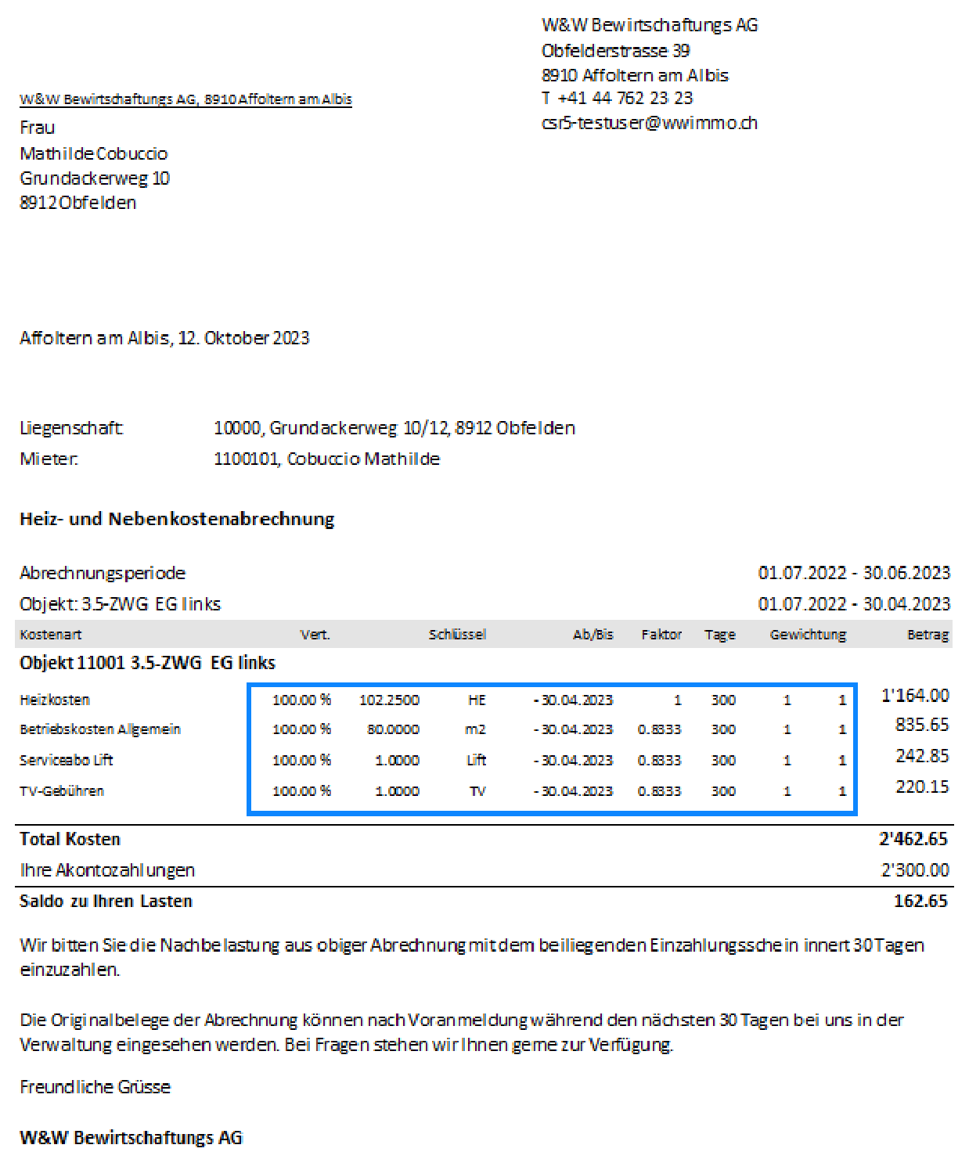Click the 'Heizkosten' cost type
The width and height of the screenshot is (969, 1152).
pyautogui.click(x=55, y=700)
